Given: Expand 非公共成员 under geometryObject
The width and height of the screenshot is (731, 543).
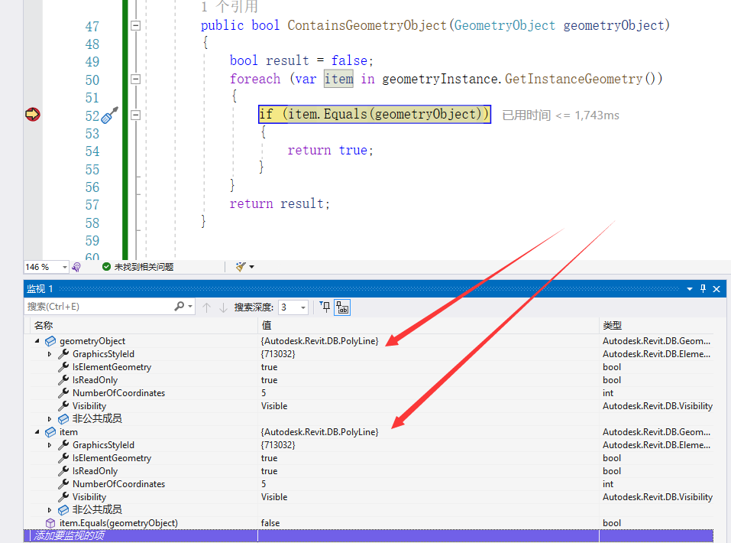Looking at the screenshot, I should click(50, 418).
